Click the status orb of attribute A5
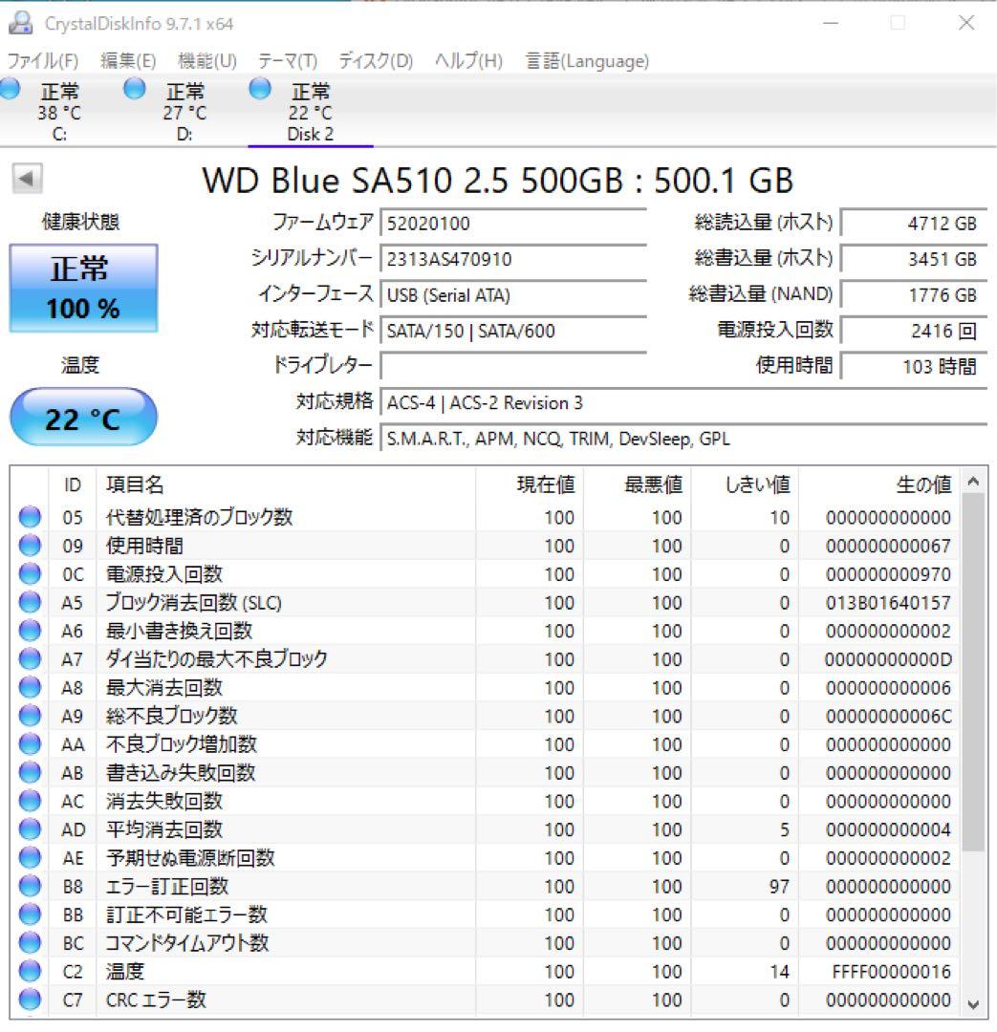The image size is (997, 1032). (x=30, y=602)
